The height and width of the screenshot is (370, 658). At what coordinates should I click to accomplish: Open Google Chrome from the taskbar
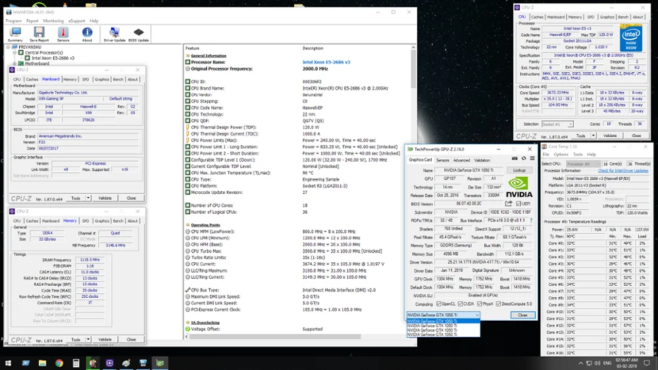point(59,363)
